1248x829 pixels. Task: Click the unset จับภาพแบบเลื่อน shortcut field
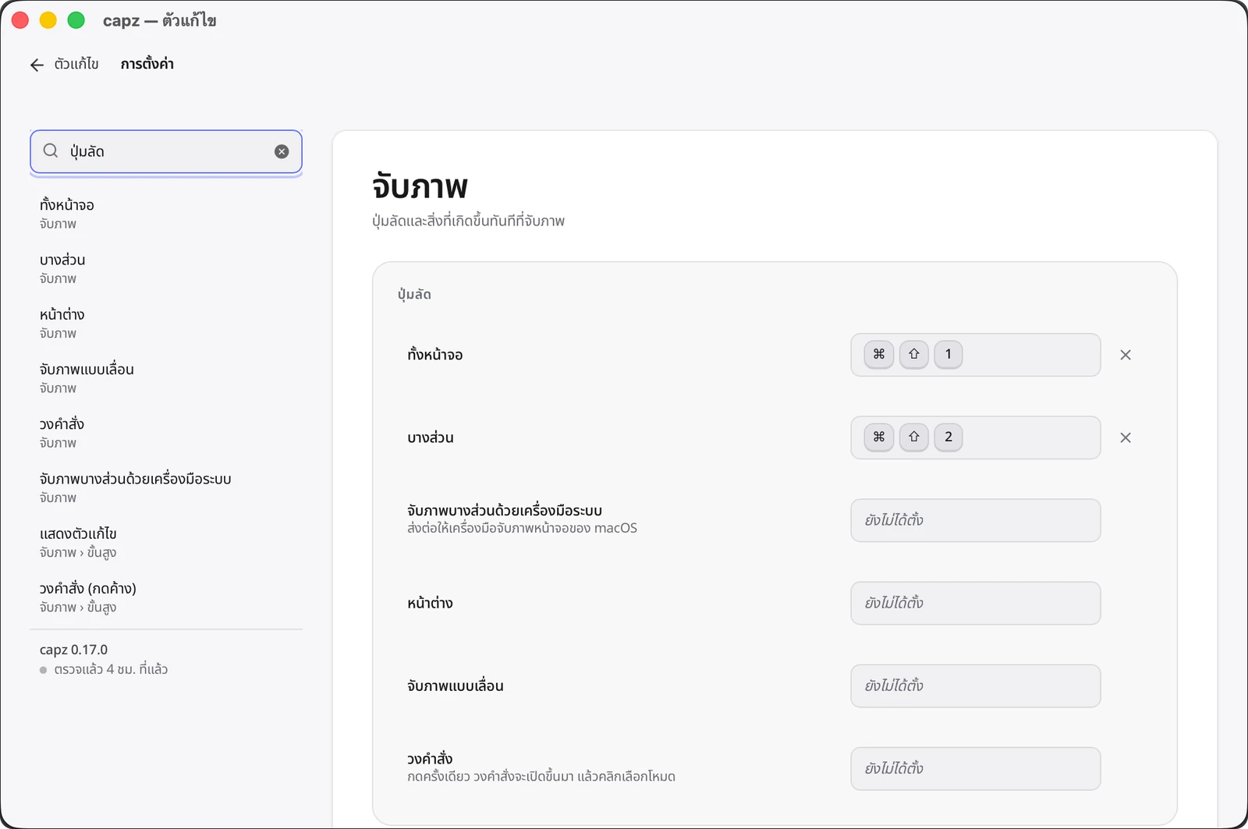tap(976, 686)
